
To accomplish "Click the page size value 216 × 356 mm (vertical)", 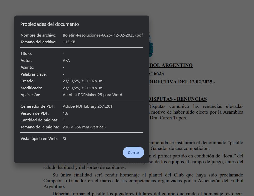I will tap(84, 127).
